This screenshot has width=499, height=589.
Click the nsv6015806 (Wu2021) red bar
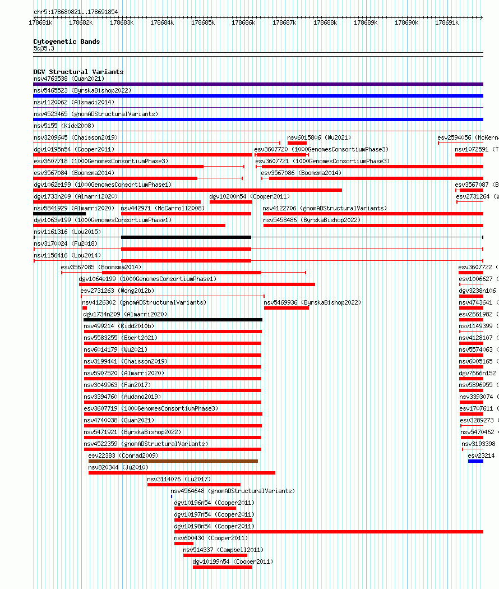[x=297, y=143]
